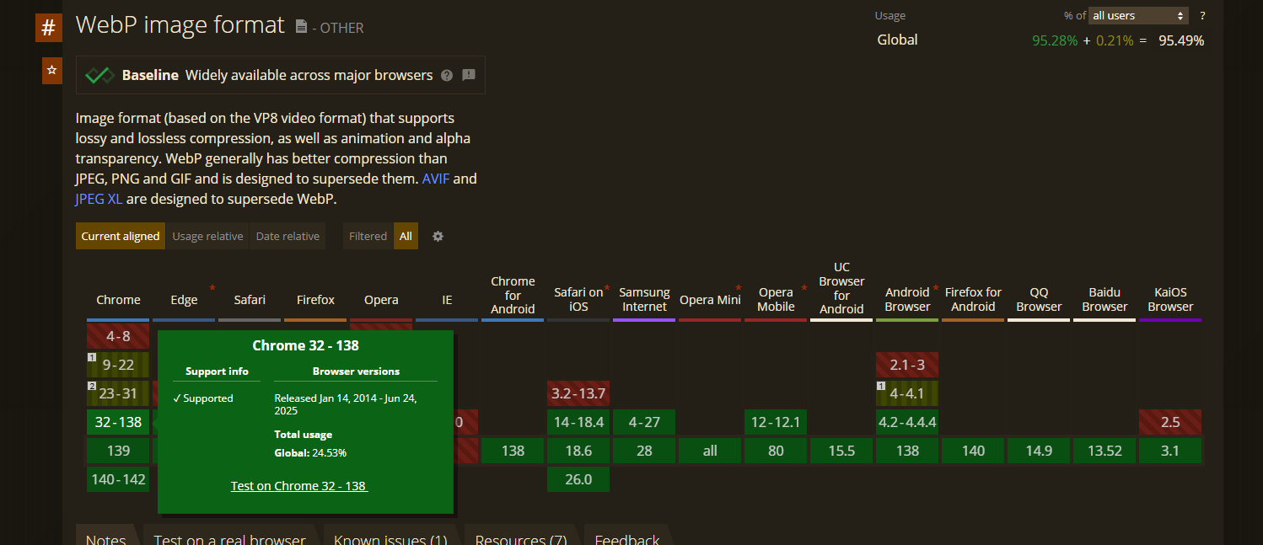Select Chrome versions 140-142 cell

click(x=118, y=479)
